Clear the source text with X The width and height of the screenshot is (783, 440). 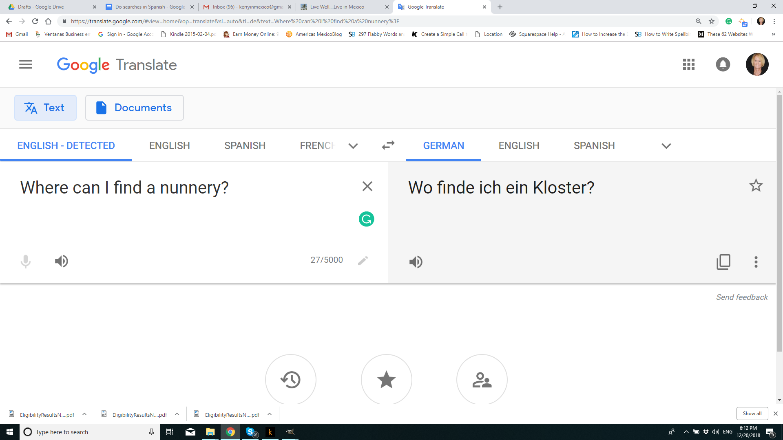click(x=367, y=186)
